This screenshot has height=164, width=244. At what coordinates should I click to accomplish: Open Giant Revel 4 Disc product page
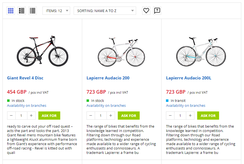tap(25, 78)
